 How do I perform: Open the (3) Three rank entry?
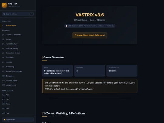pyautogui.click(x=18, y=104)
